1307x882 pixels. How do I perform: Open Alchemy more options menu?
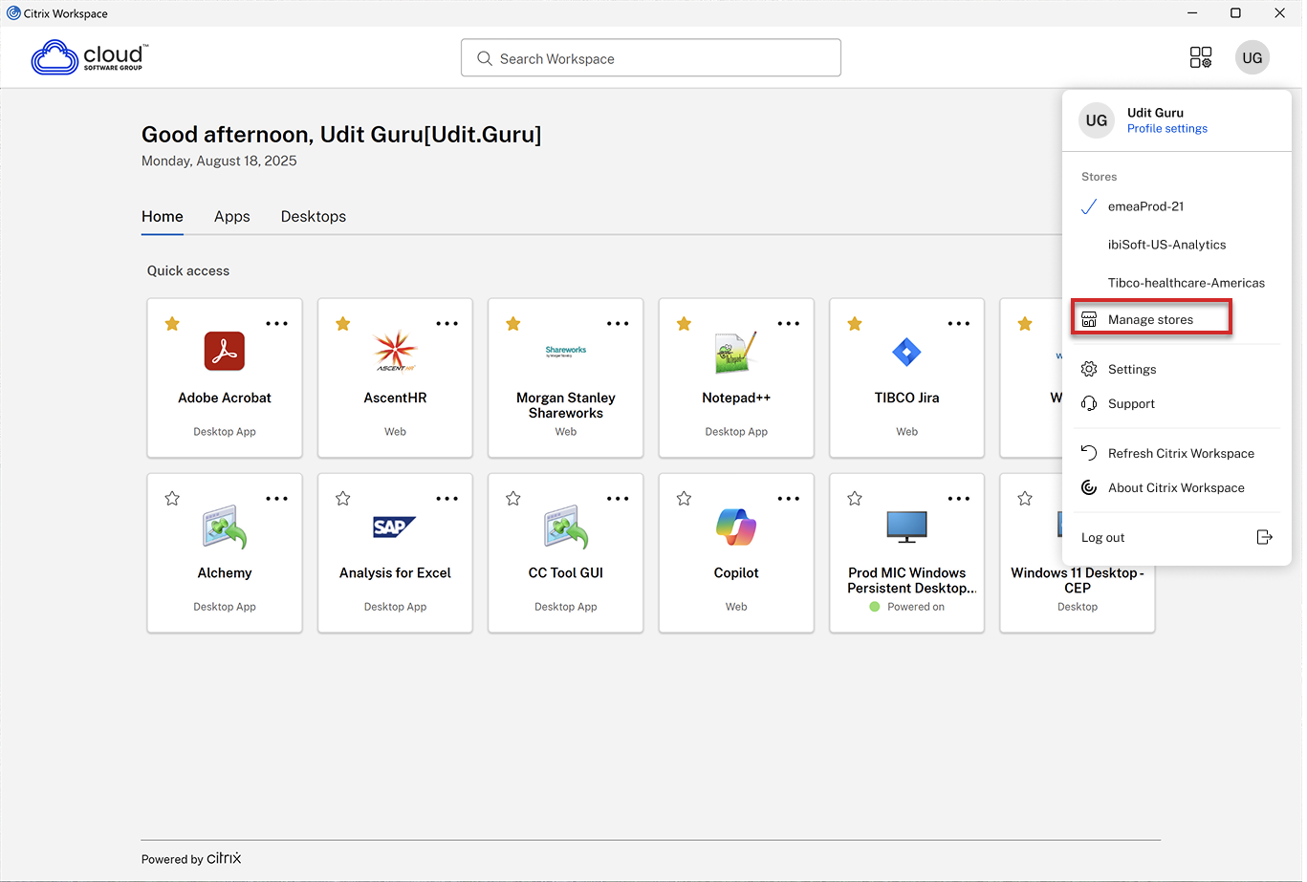pos(276,499)
